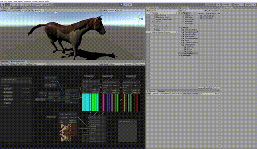Switch to the Game tab
This screenshot has height=149, width=257.
(4, 62)
